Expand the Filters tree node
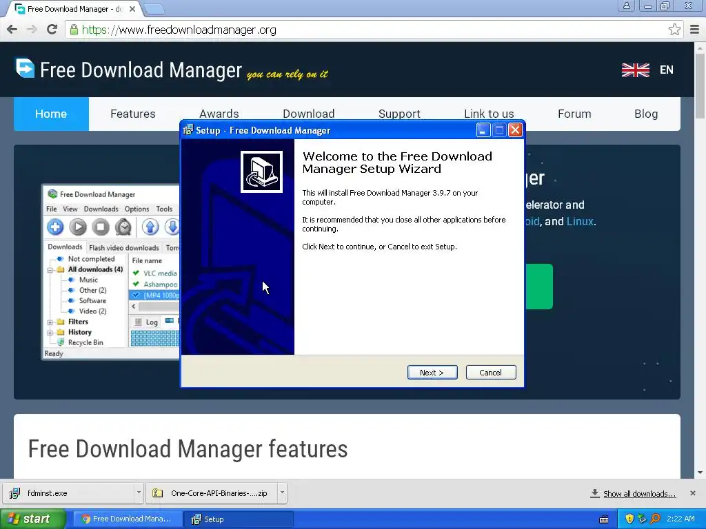Image resolution: width=706 pixels, height=529 pixels. coord(50,322)
